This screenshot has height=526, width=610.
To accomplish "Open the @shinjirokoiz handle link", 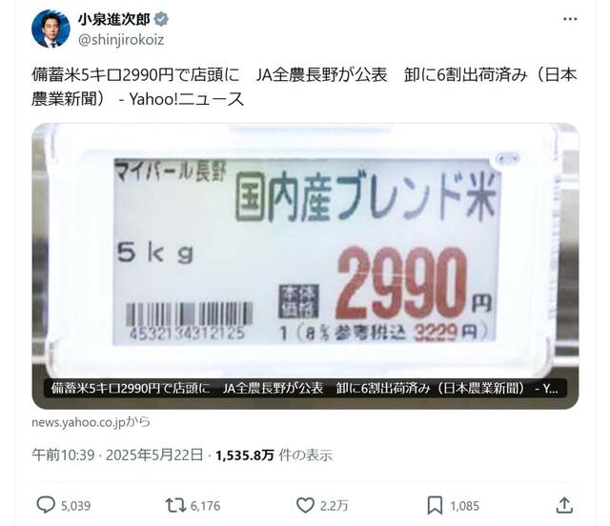I will coord(121,40).
